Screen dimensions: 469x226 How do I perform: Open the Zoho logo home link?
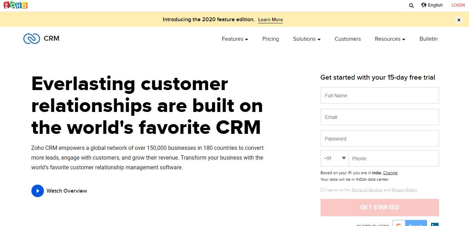pos(15,5)
